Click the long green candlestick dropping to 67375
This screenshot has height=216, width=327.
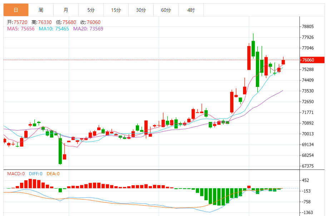point(60,151)
